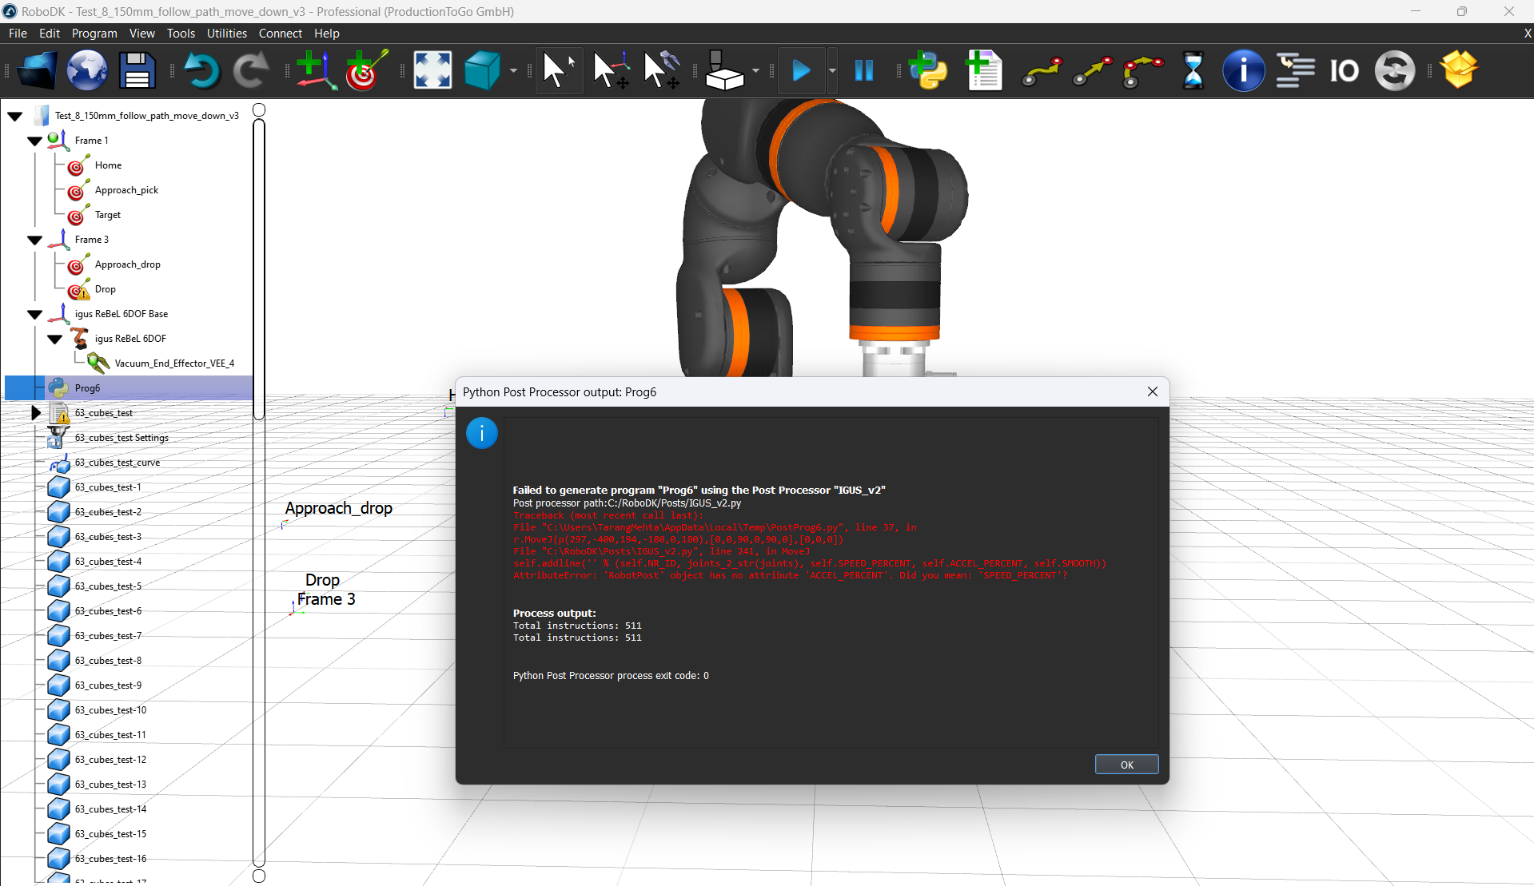This screenshot has width=1534, height=886.
Task: Select the Approach_drop target in tree
Action: [x=127, y=264]
